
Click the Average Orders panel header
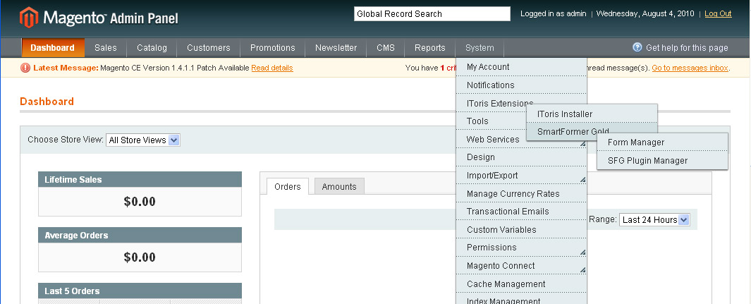(140, 235)
